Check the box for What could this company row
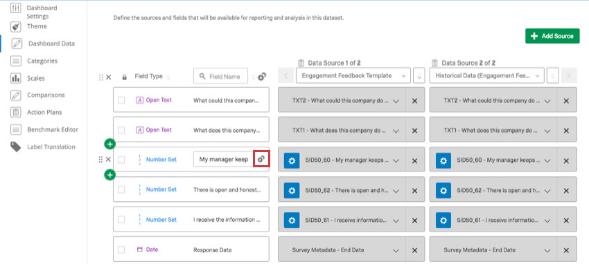This screenshot has width=589, height=264. [x=121, y=100]
